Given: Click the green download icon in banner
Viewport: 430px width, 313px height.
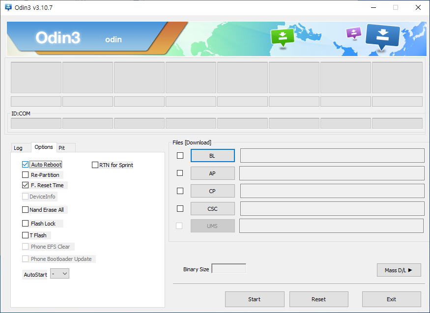Looking at the screenshot, I should click(283, 37).
